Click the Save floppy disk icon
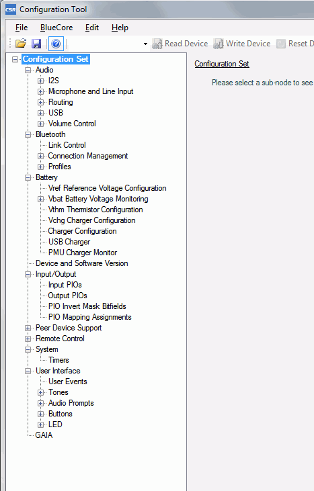The width and height of the screenshot is (314, 491). 36,44
